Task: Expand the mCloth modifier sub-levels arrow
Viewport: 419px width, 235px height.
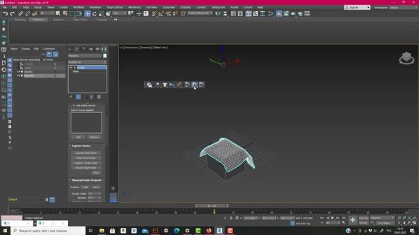Action: pos(75,68)
